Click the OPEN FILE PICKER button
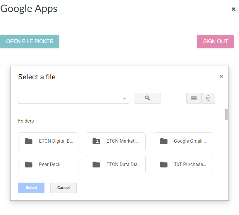The height and width of the screenshot is (215, 239). click(30, 41)
